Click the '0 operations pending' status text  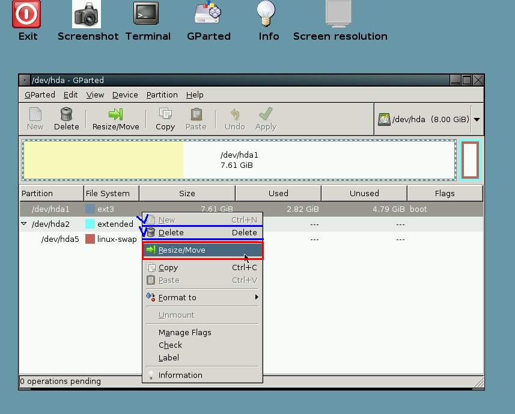coord(61,382)
